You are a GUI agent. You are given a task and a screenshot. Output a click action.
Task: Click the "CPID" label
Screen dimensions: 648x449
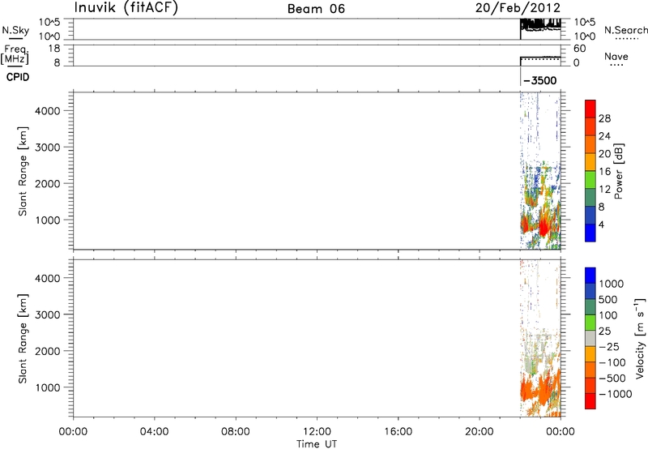click(18, 77)
